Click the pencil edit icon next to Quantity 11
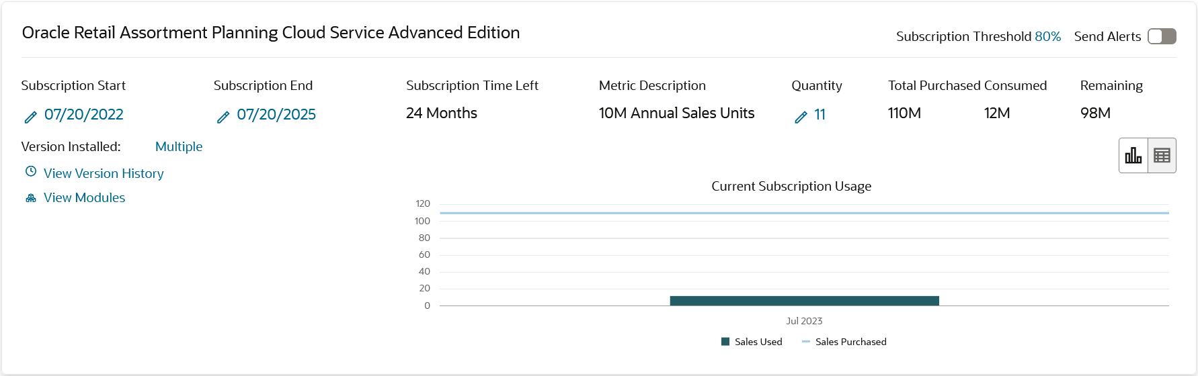1198x376 pixels. (x=801, y=117)
